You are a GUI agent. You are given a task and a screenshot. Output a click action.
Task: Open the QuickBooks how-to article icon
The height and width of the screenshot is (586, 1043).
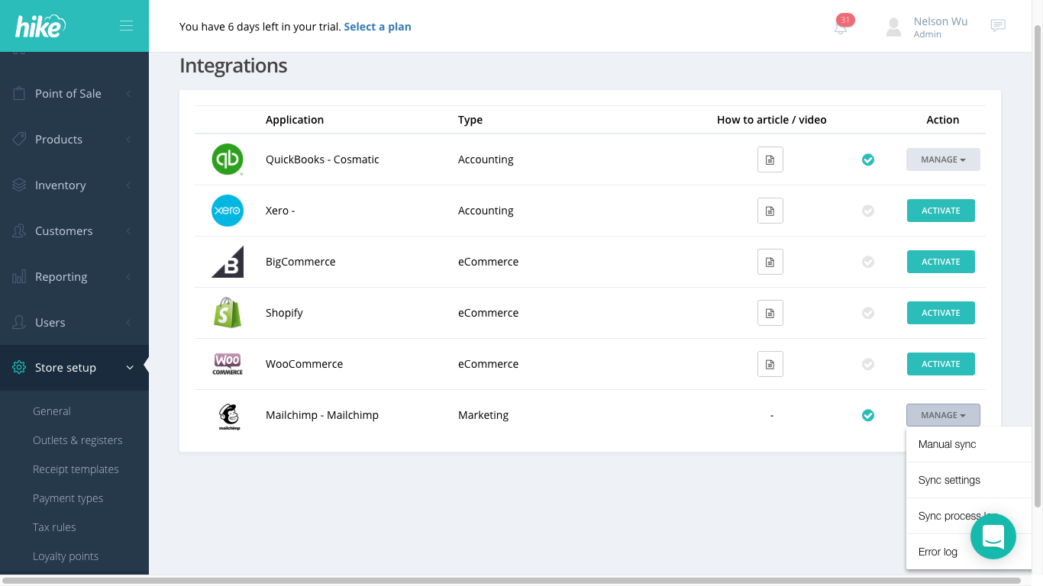point(770,159)
